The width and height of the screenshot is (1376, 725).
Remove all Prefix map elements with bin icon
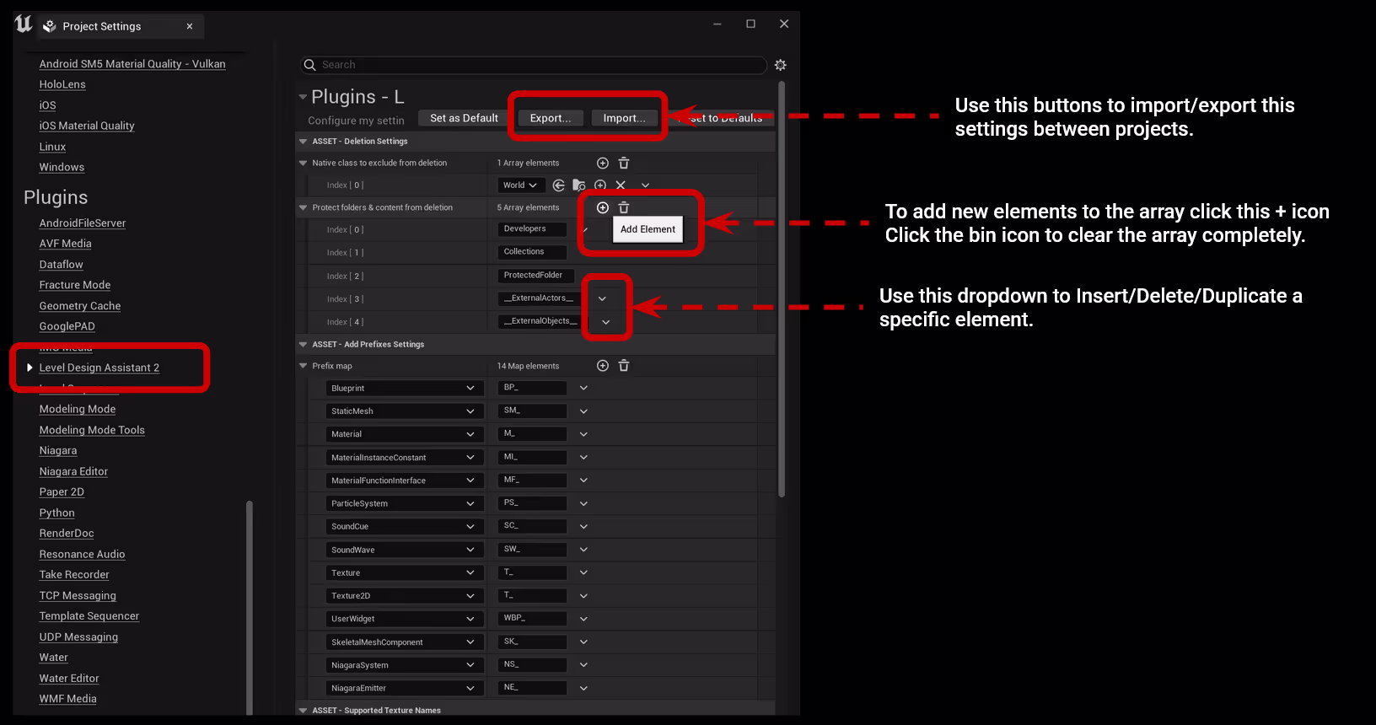pos(624,366)
